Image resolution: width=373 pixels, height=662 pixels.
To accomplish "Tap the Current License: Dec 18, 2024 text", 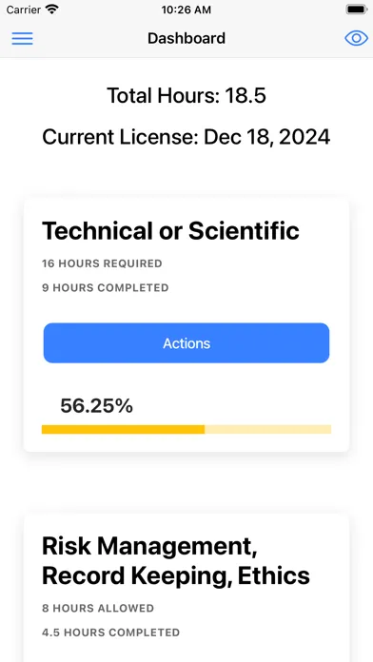I will pyautogui.click(x=186, y=137).
